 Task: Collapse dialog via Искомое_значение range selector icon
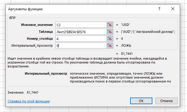pyautogui.click(x=110, y=25)
